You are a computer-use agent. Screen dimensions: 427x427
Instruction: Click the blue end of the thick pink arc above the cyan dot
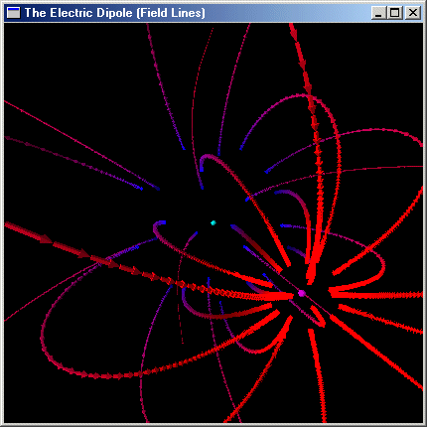click(202, 168)
